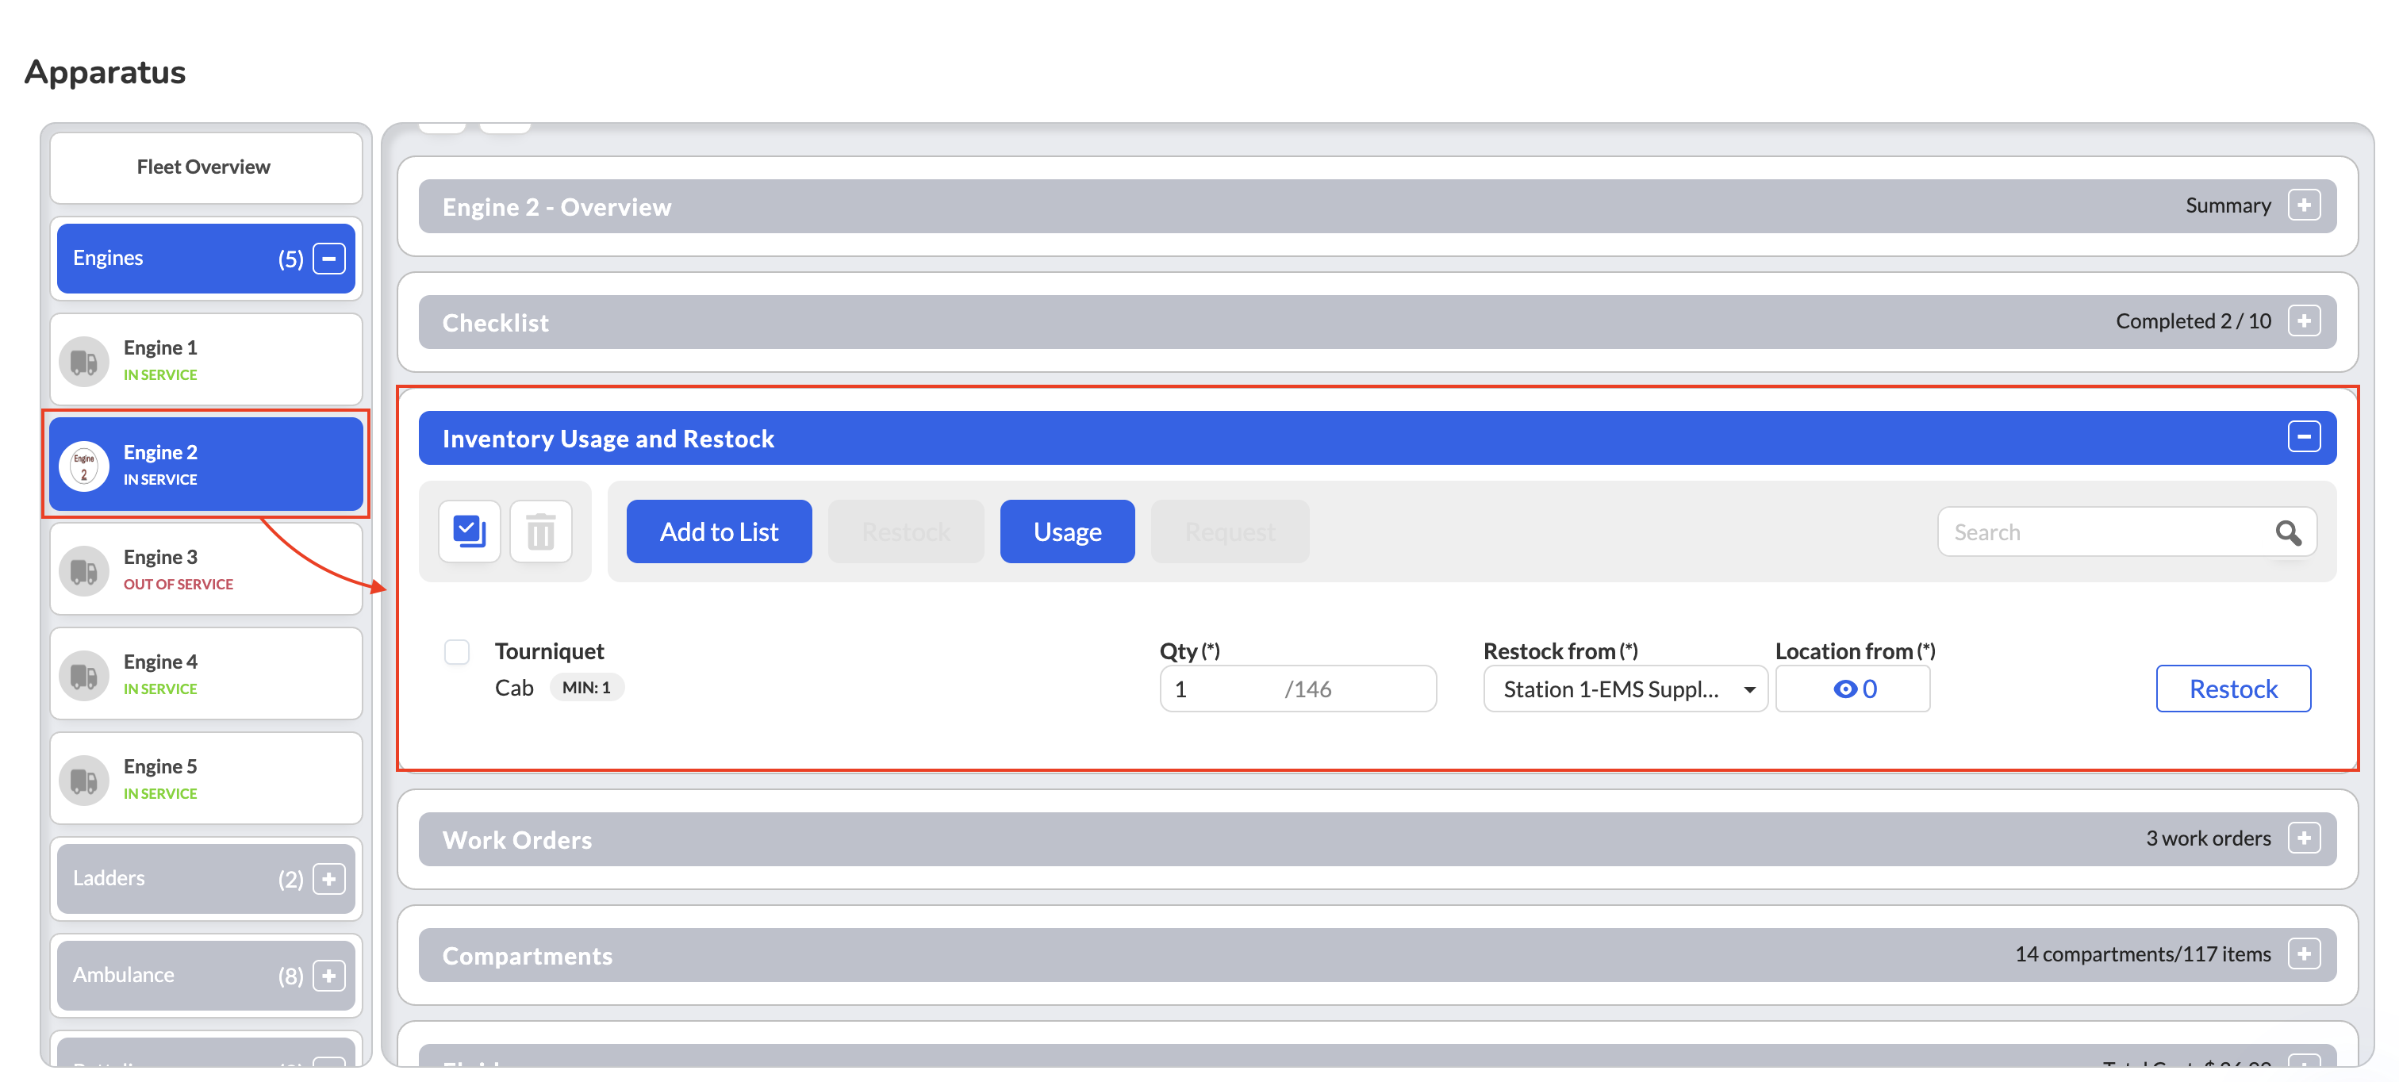Open Fleet Overview

[x=205, y=167]
